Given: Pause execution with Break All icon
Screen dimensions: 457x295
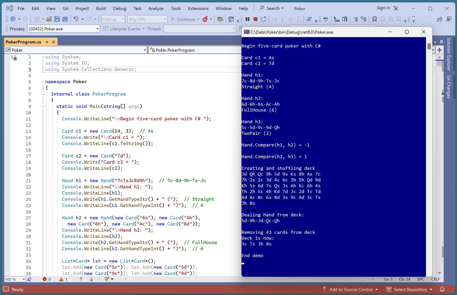Looking at the screenshot, I should click(247, 19).
